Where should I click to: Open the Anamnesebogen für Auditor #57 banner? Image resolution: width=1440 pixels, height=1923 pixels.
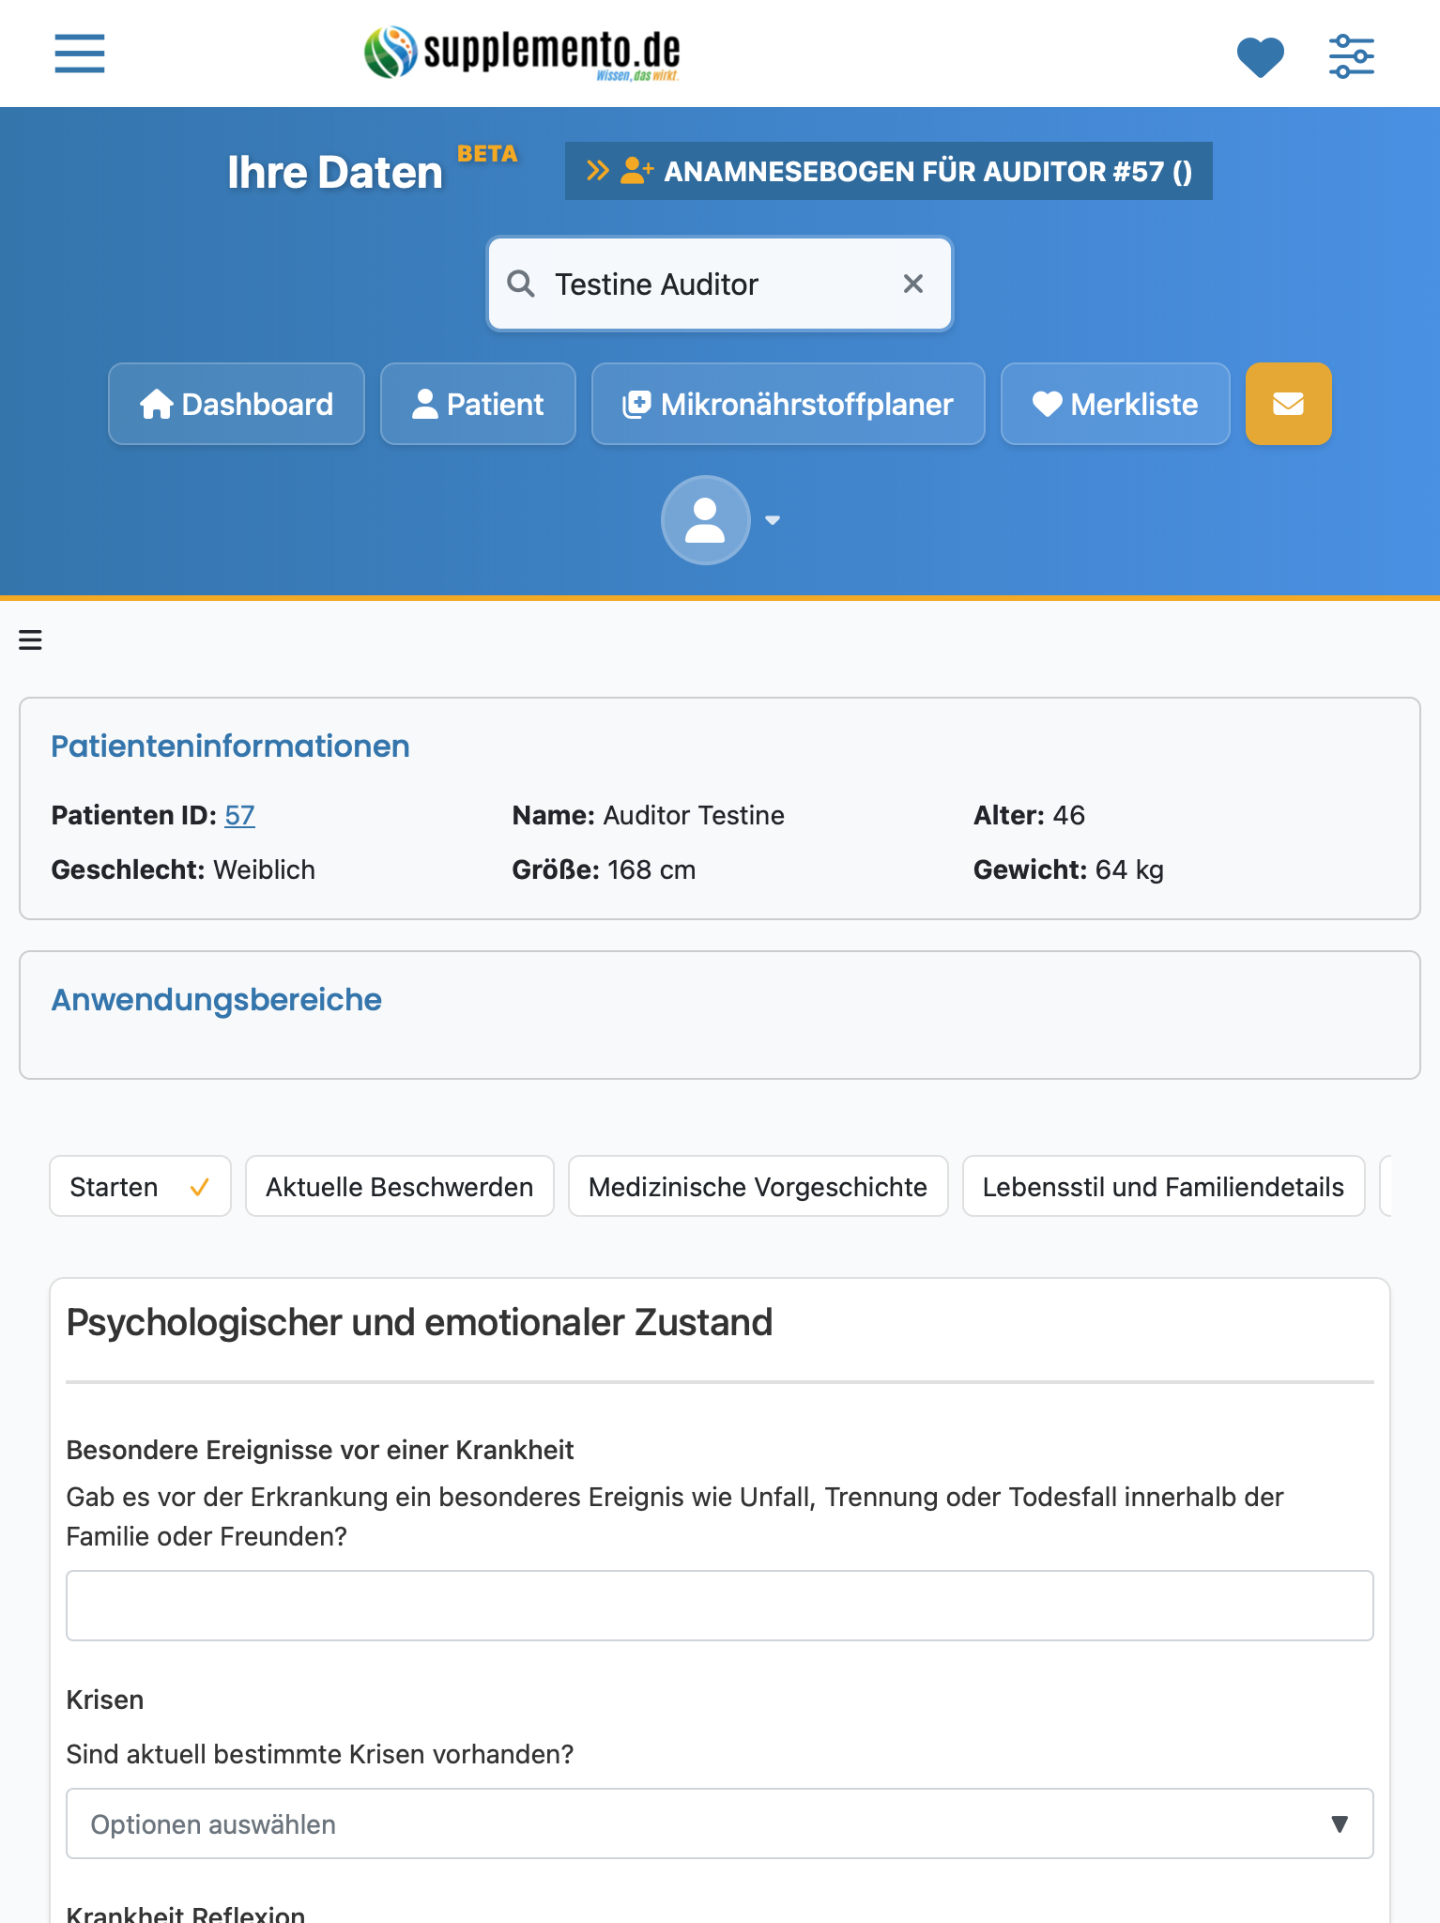click(888, 171)
